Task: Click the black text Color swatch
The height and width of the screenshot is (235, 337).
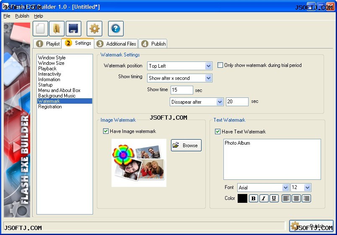Action: (x=242, y=198)
